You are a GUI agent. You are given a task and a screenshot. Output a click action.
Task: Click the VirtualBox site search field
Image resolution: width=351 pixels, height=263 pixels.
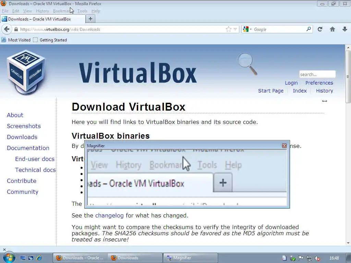click(x=317, y=74)
